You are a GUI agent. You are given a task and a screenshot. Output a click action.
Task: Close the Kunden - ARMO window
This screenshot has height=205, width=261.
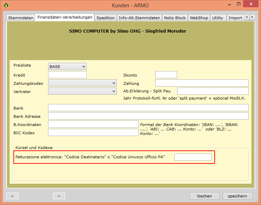point(253,5)
